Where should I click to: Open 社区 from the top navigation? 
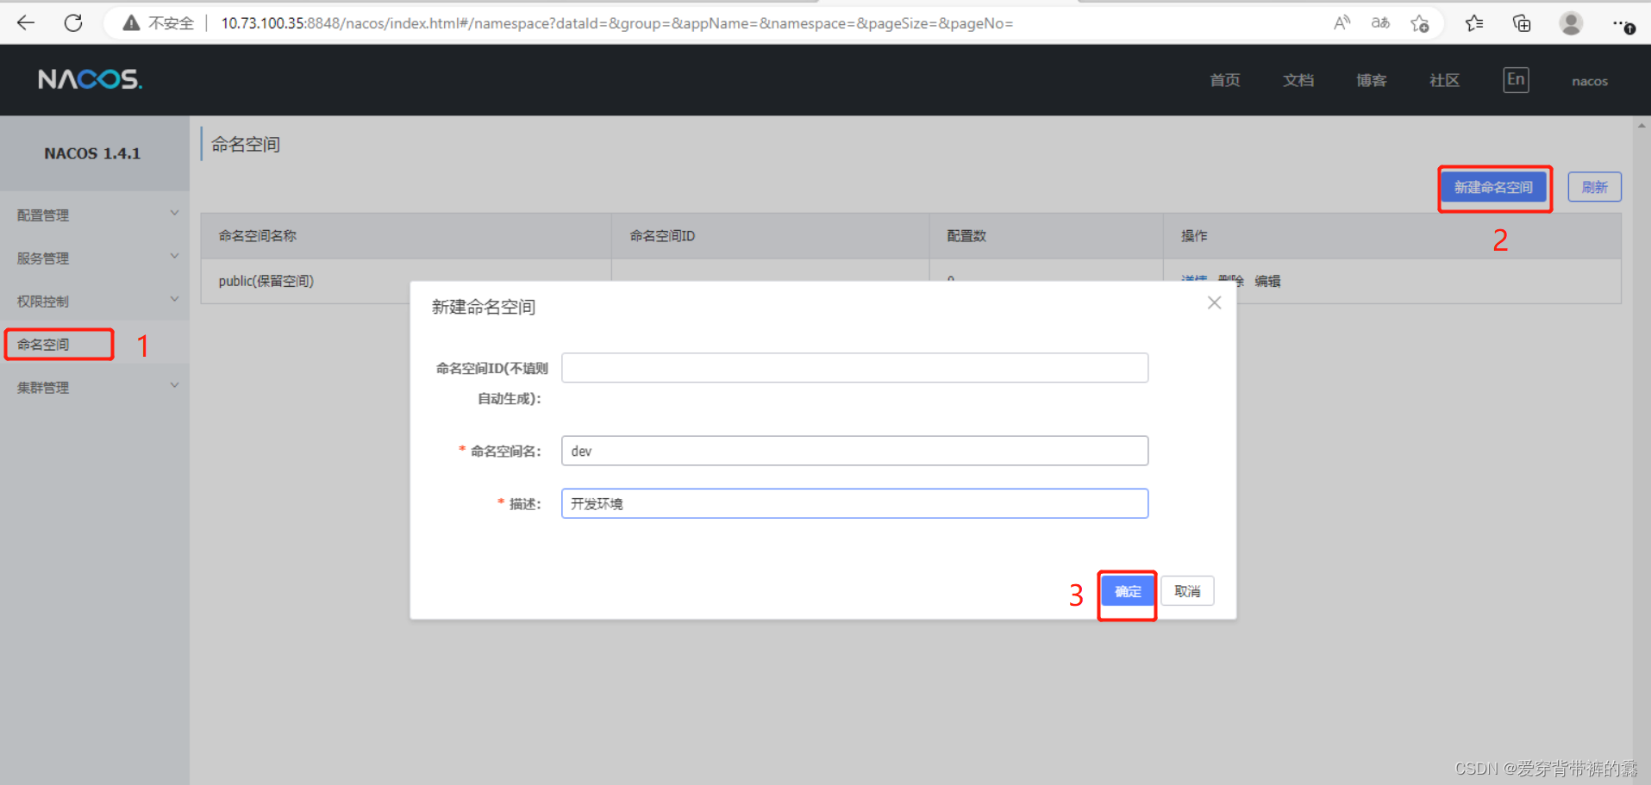(1444, 80)
